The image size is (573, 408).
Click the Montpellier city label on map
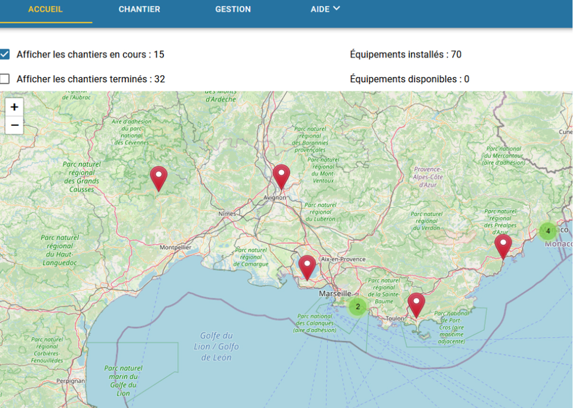pyautogui.click(x=176, y=247)
